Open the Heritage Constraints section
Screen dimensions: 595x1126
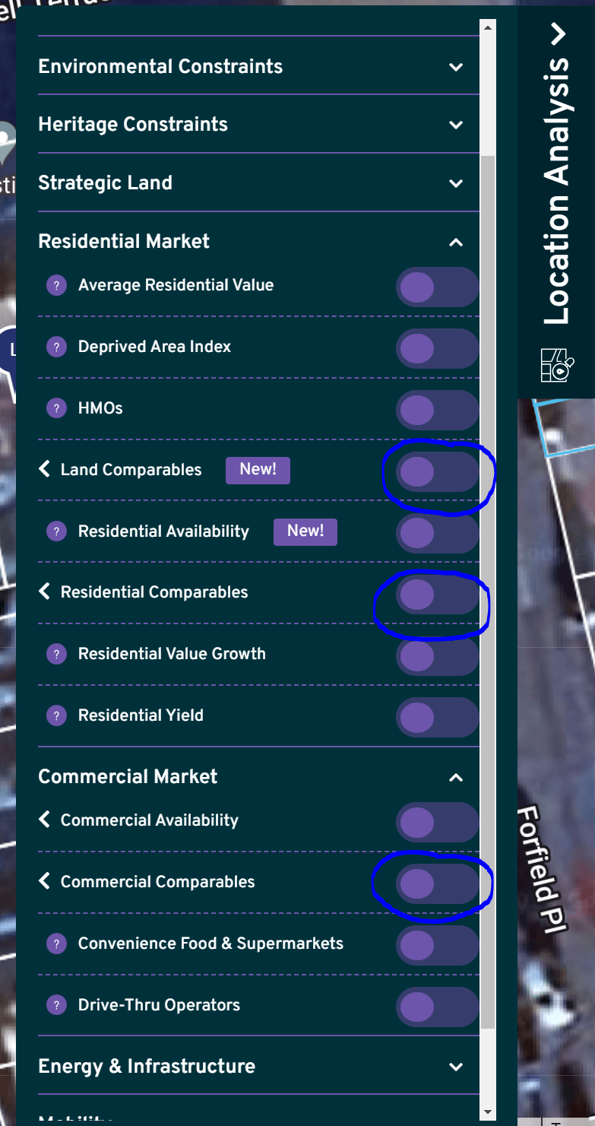[455, 125]
